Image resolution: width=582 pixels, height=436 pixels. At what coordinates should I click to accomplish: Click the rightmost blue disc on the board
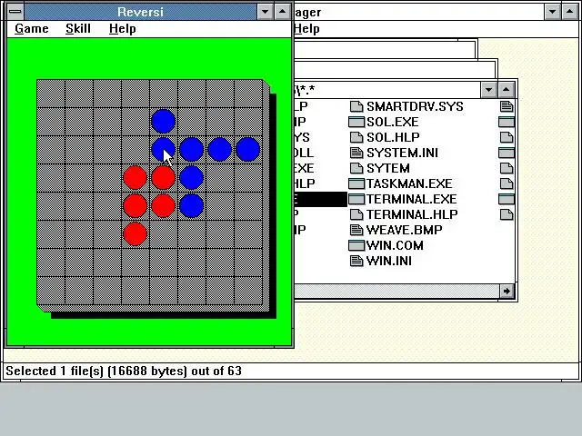(x=247, y=149)
